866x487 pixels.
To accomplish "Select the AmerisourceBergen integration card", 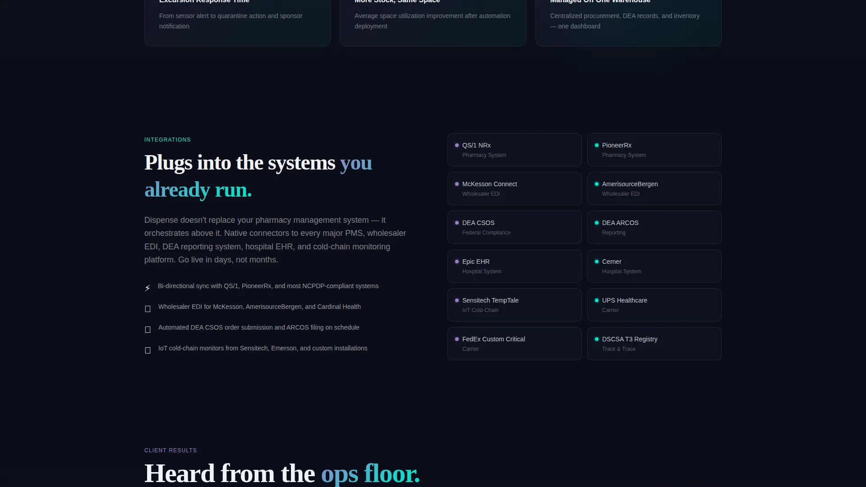I will click(654, 188).
